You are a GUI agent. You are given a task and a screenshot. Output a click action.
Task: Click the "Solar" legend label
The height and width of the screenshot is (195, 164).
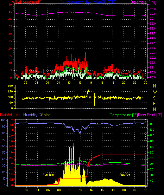46,115
